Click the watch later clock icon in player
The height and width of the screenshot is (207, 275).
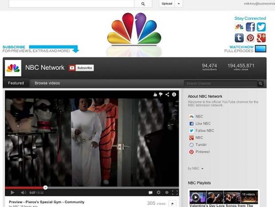click(167, 192)
